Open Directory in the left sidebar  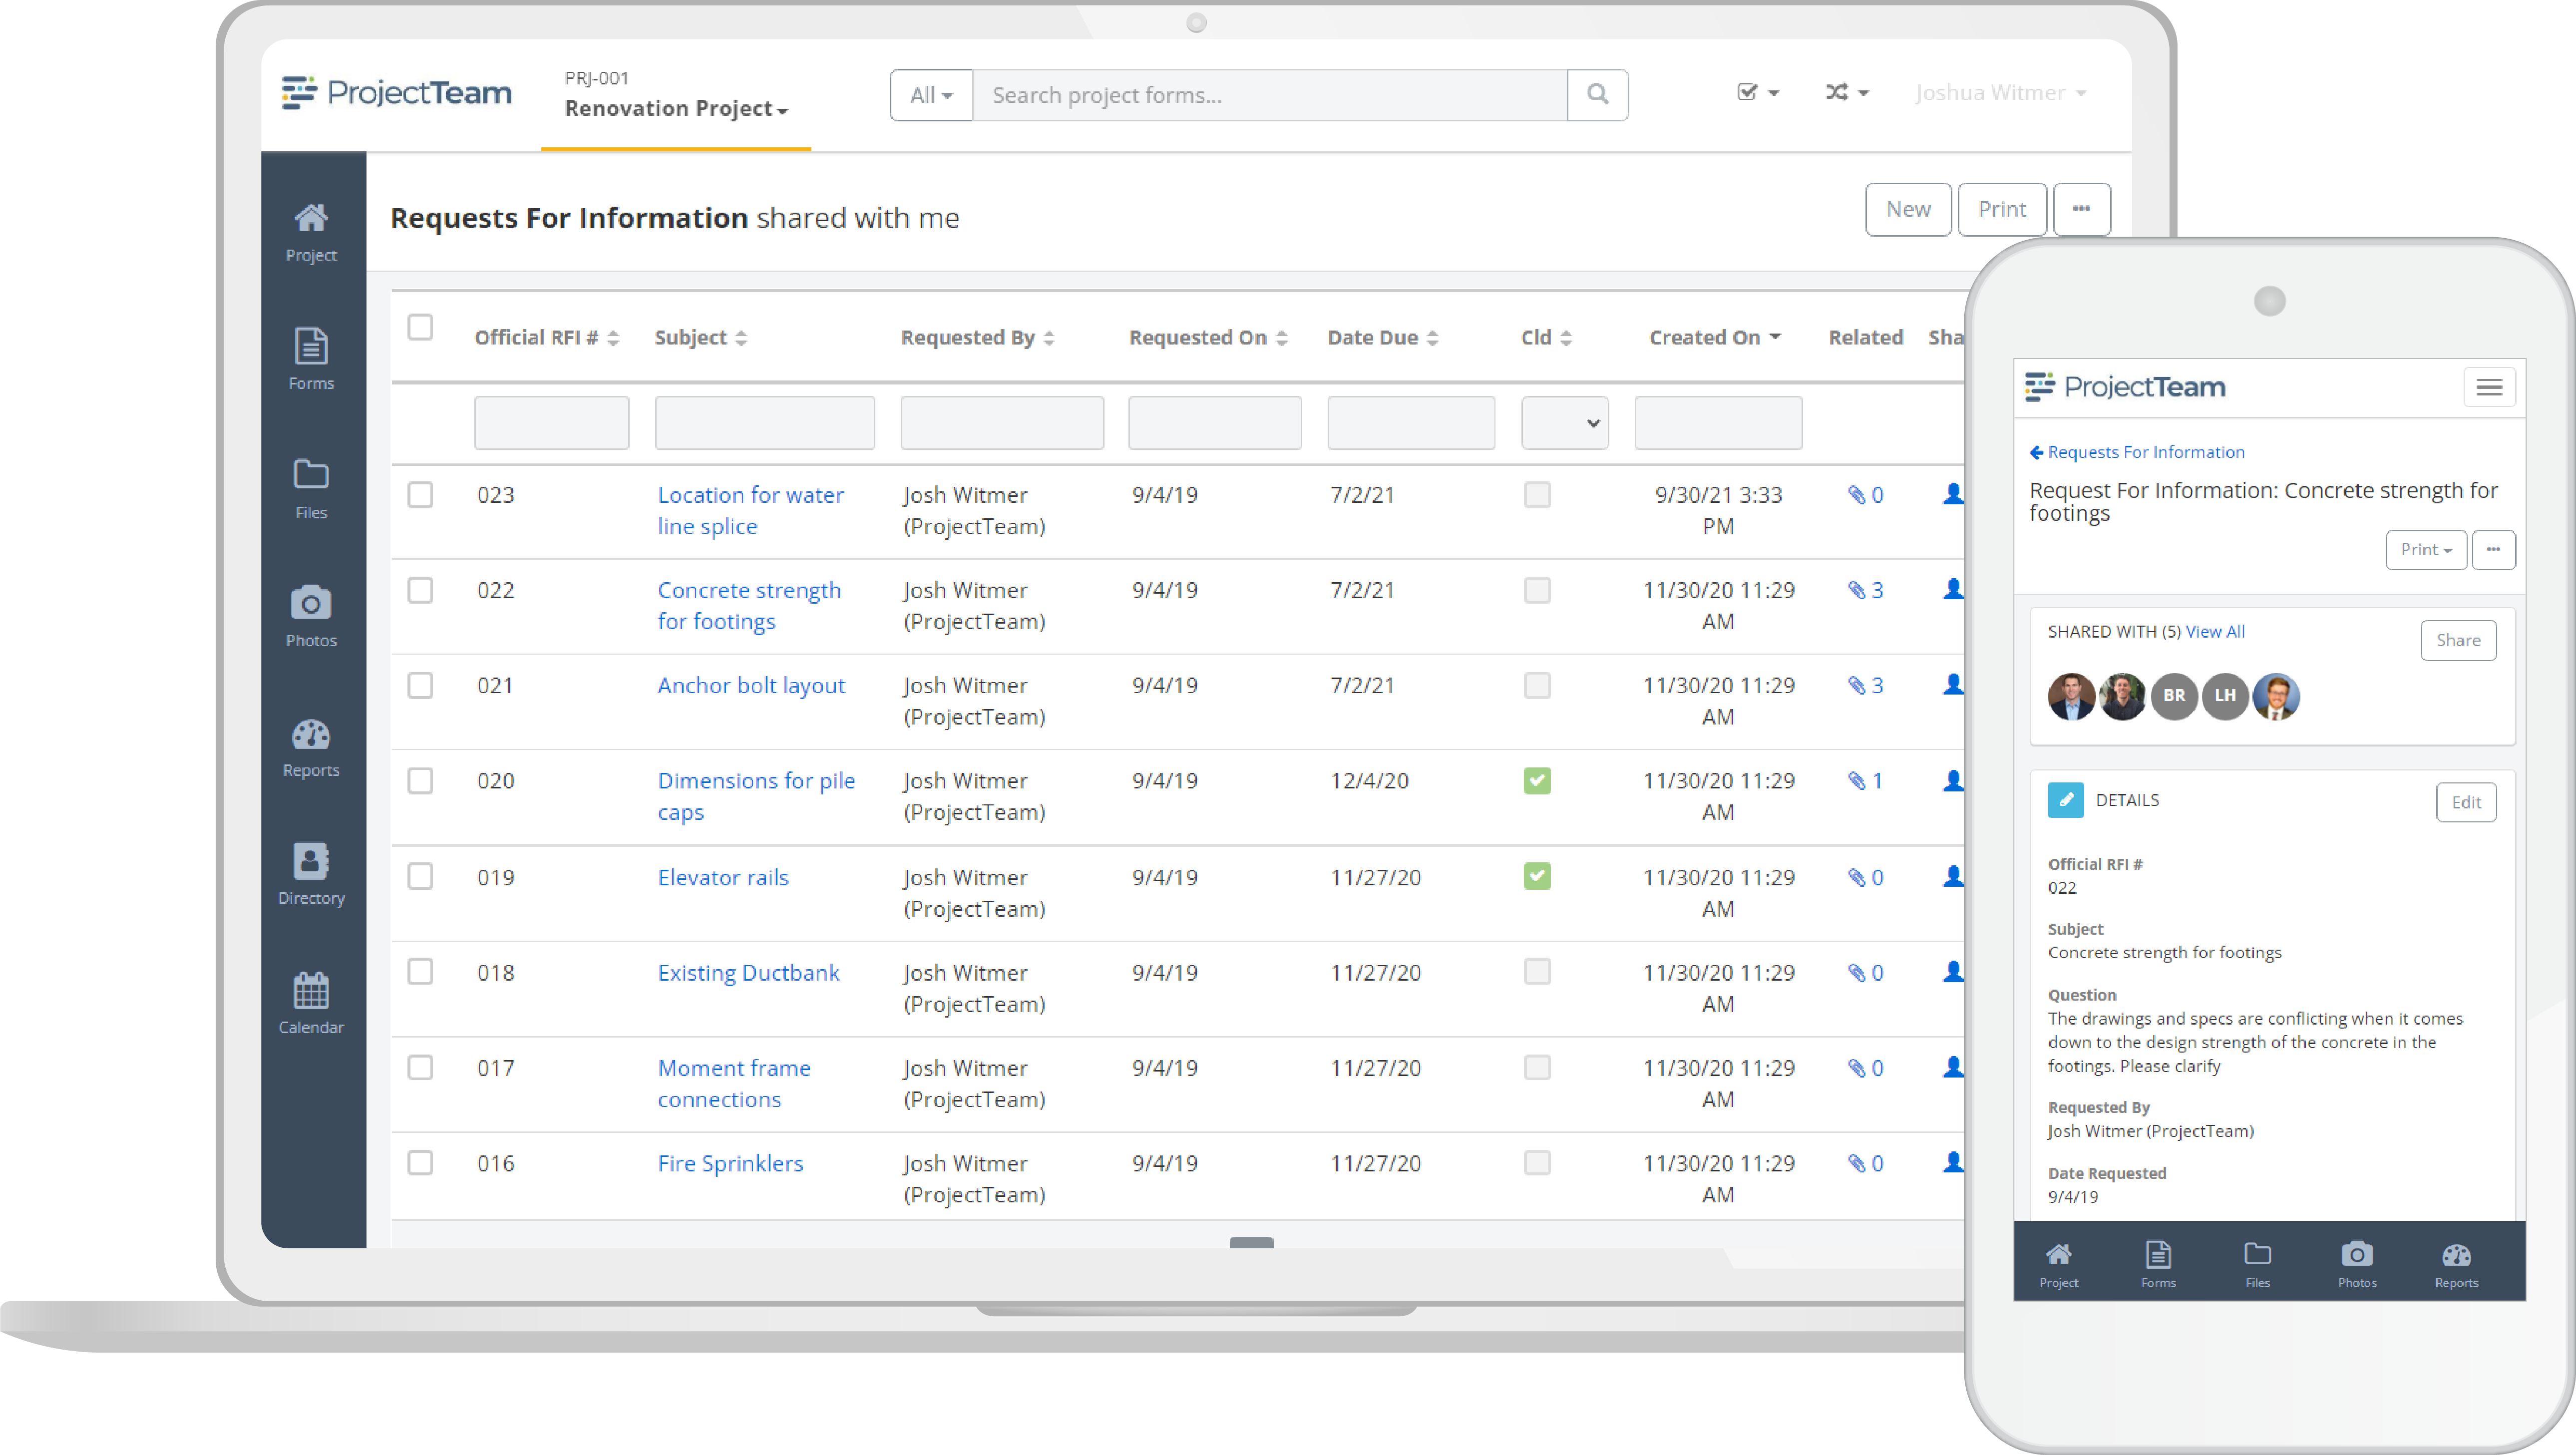coord(311,874)
